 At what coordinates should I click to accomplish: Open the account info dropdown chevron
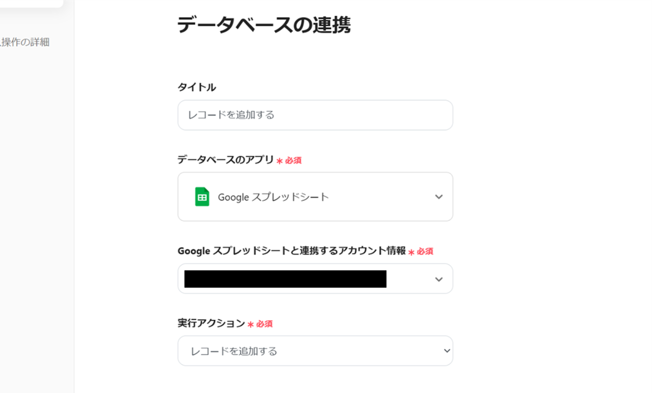438,279
